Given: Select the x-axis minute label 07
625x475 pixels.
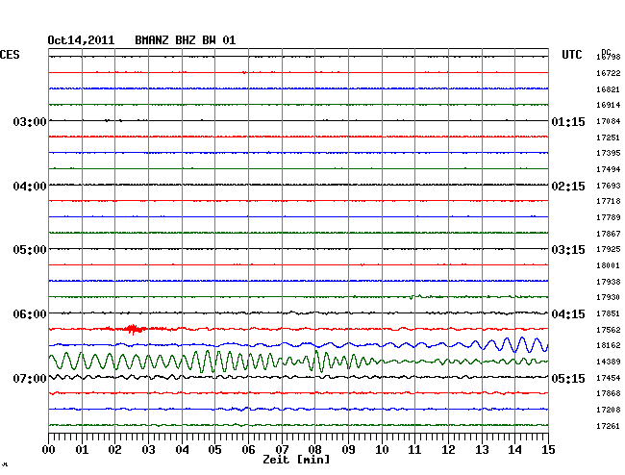Looking at the screenshot, I should click(x=282, y=450).
